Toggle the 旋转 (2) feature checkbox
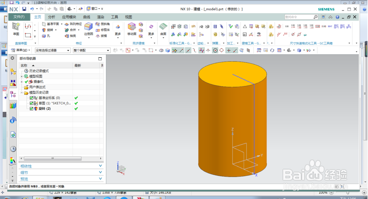Image resolution: width=368 pixels, height=199 pixels. [31, 109]
